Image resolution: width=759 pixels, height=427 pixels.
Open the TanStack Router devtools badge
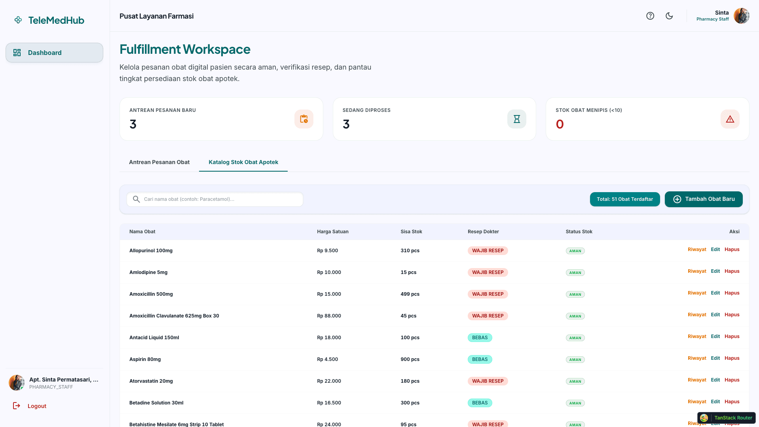tap(726, 418)
